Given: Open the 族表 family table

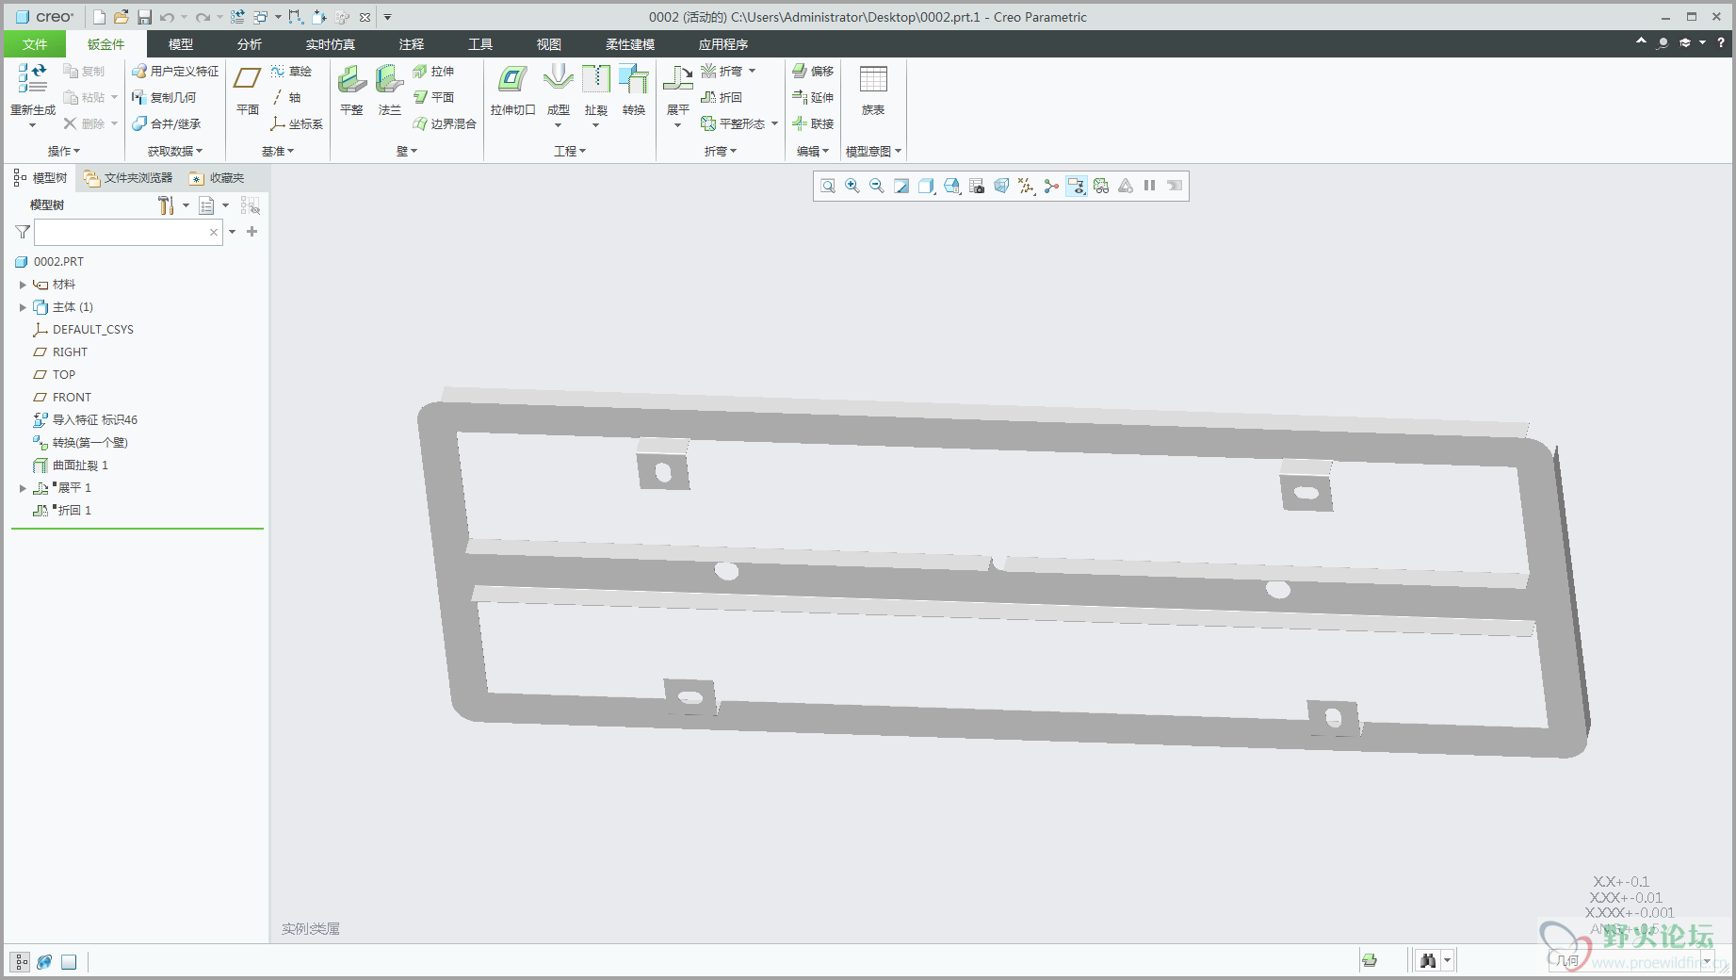Looking at the screenshot, I should coord(873,91).
